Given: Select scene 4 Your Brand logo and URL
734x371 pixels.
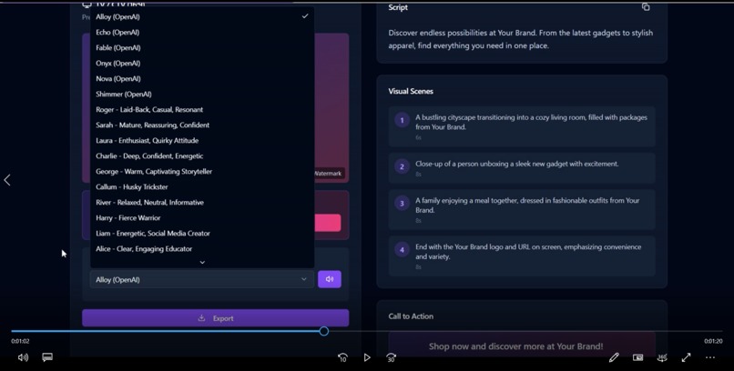Looking at the screenshot, I should 522,256.
